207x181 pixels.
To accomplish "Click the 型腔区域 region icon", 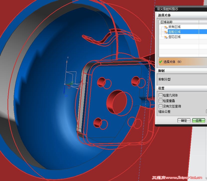I will [x=166, y=32].
